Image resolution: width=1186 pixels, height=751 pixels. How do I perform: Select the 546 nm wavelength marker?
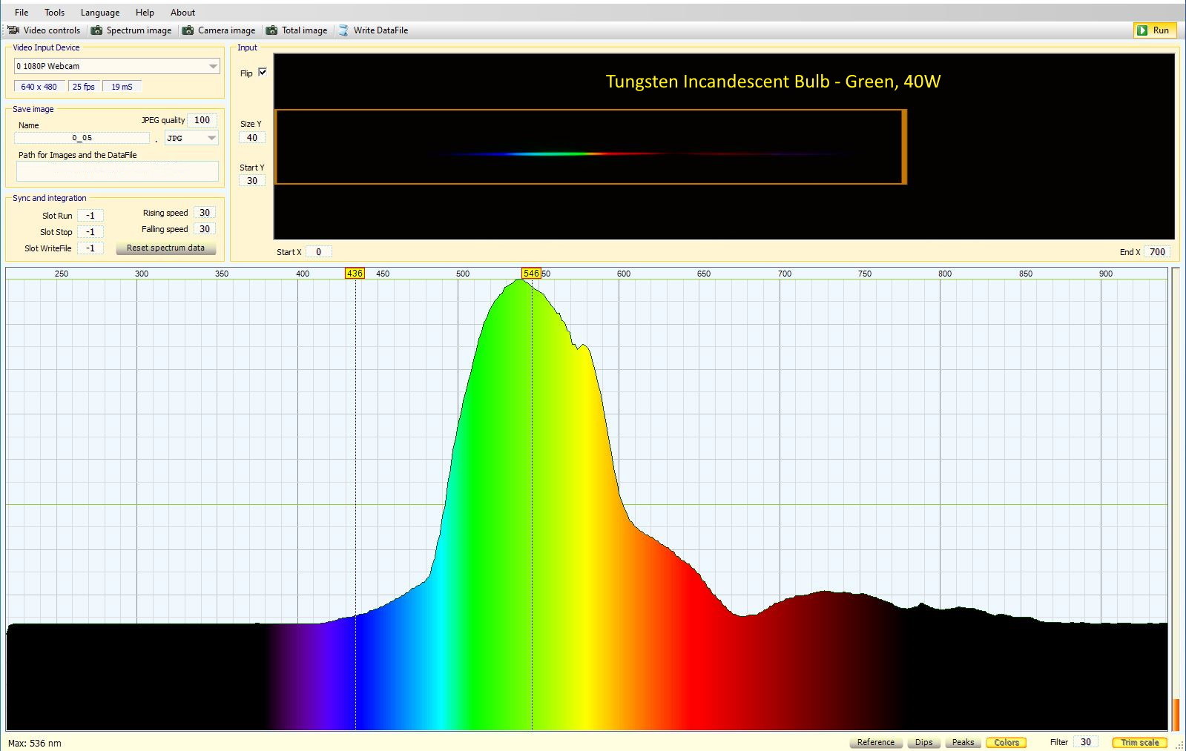pyautogui.click(x=531, y=274)
